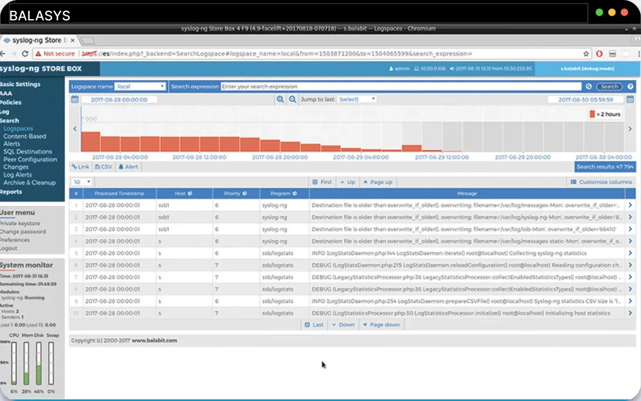Select the first tall bar in timeline chart
Viewport: 641px width, 401px height.
click(x=90, y=141)
